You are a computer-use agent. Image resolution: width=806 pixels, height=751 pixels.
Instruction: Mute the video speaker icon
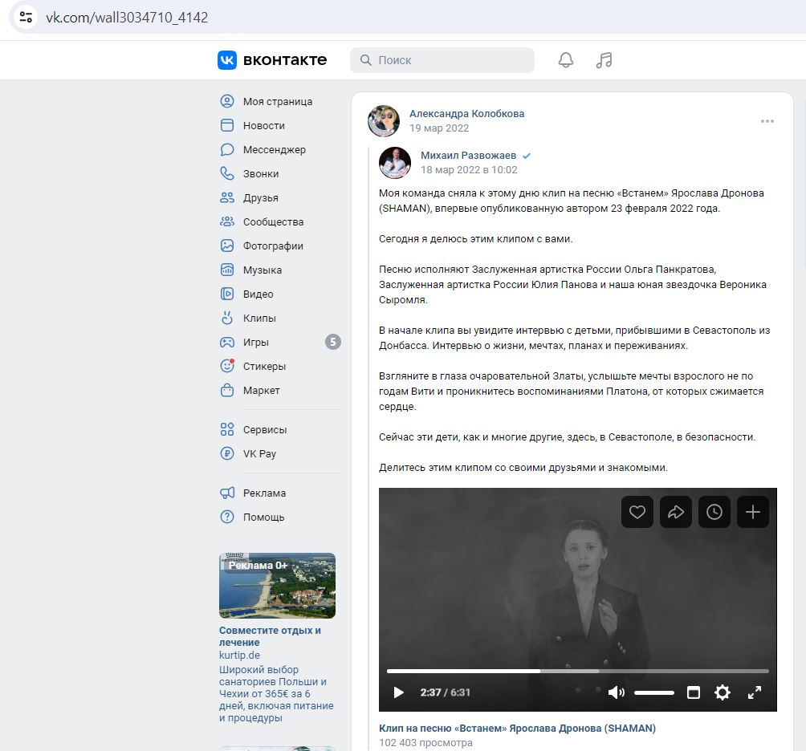[x=616, y=692]
